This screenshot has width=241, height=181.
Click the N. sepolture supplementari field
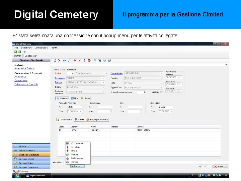tap(141, 92)
